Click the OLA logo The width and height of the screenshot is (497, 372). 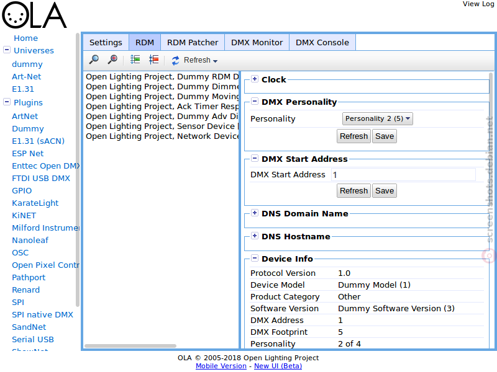pos(34,15)
